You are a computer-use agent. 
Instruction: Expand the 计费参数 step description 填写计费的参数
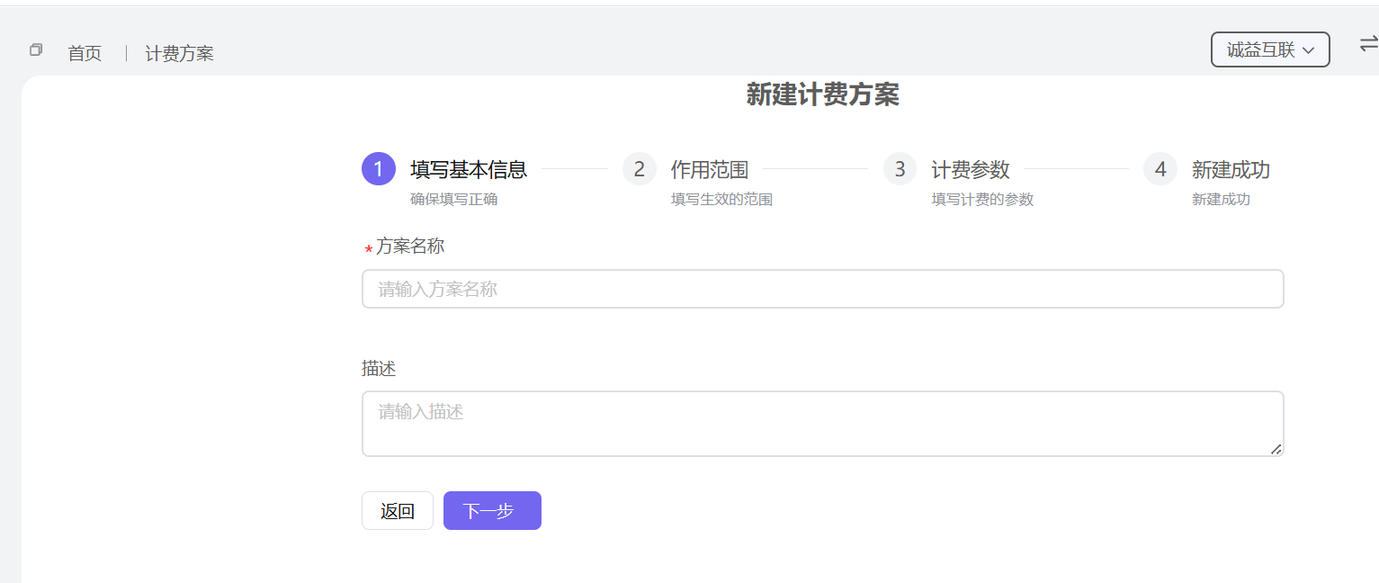pyautogui.click(x=981, y=199)
